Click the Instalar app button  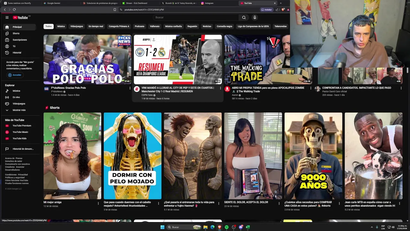pos(266,10)
